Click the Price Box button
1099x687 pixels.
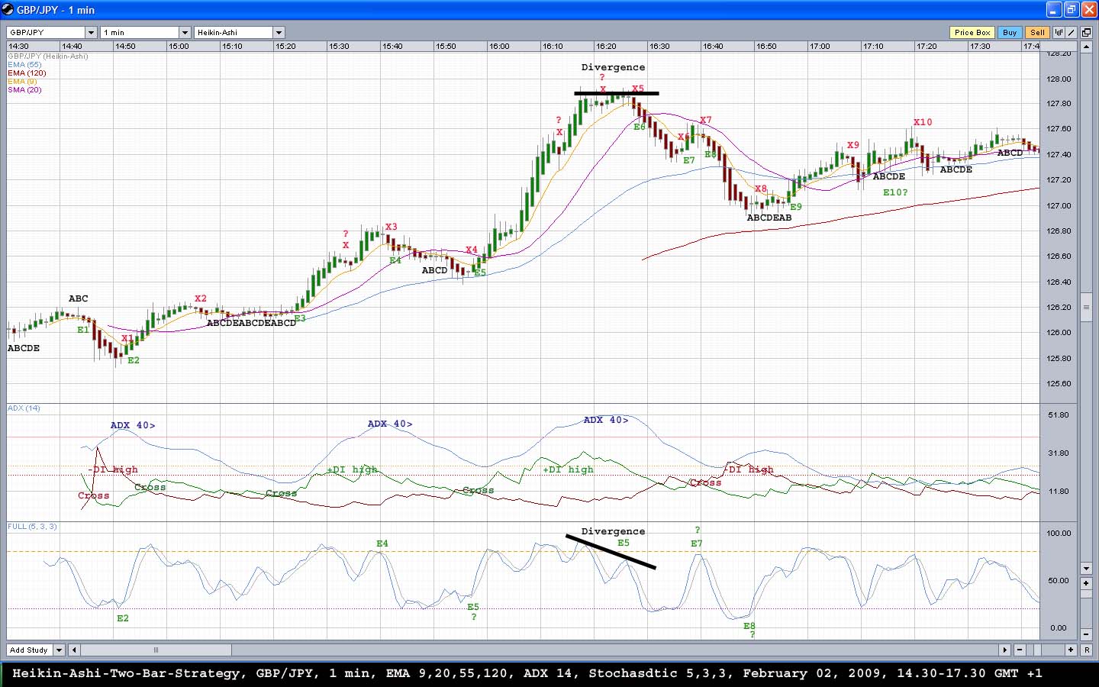(972, 32)
